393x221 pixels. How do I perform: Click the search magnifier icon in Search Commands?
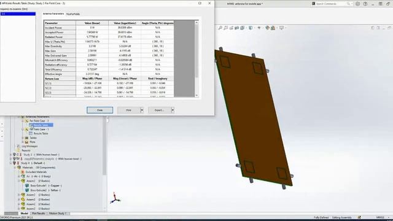(348, 4)
